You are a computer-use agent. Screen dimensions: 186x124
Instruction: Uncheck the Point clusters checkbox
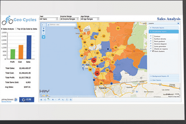click(153, 51)
